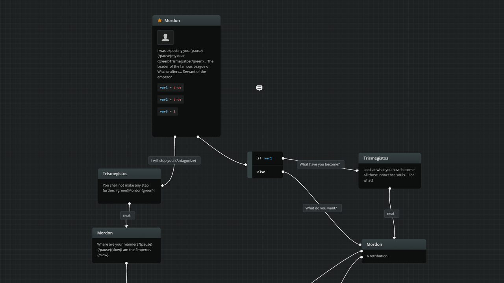Click the condition node's left handle bar
The width and height of the screenshot is (504, 283).
250,165
